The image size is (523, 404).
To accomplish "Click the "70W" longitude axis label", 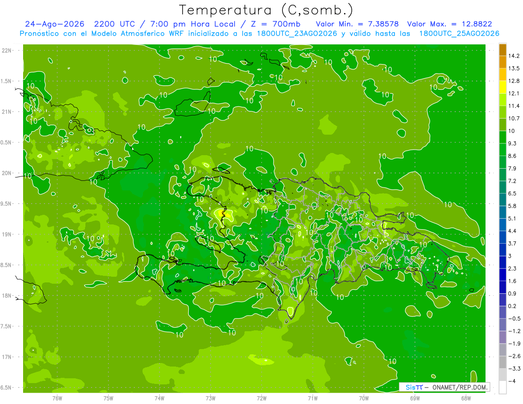I will pyautogui.click(x=364, y=398).
